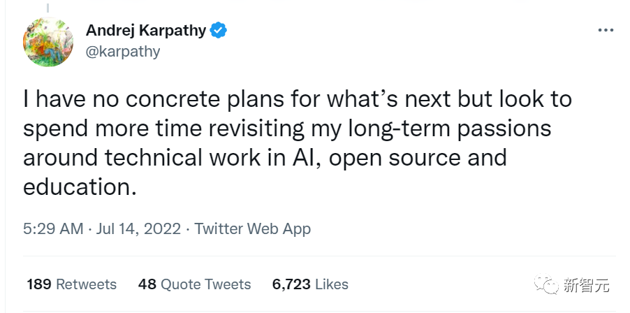
Task: Click "I have no concrete plans" text
Action: pyautogui.click(x=122, y=99)
